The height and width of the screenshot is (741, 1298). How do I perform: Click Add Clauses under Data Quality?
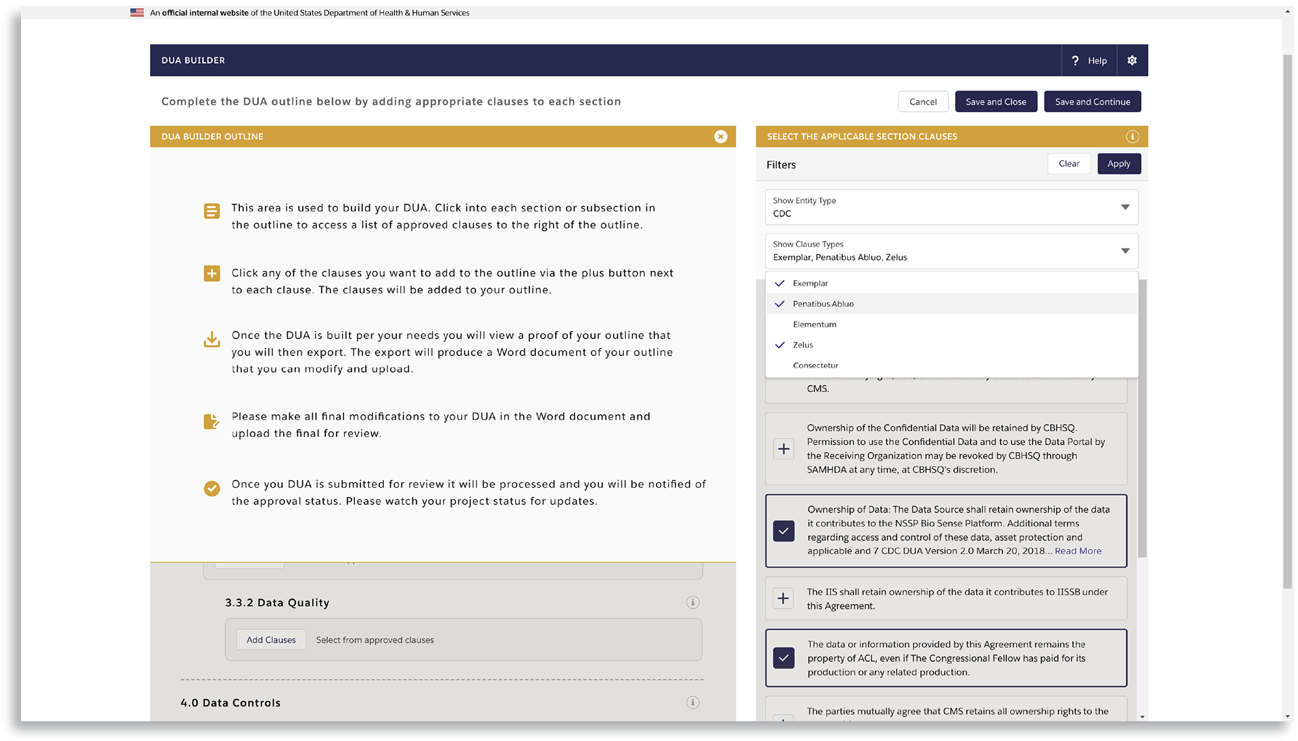tap(270, 640)
